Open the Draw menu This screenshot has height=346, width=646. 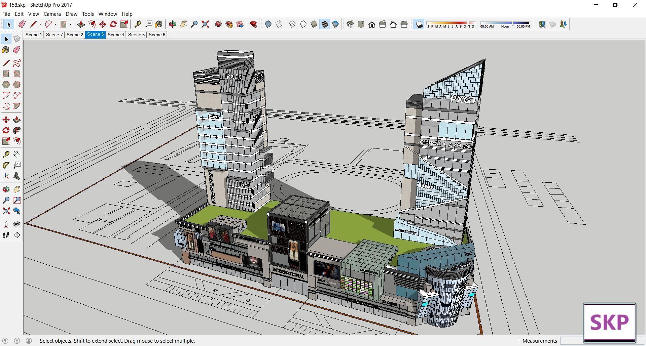click(71, 14)
